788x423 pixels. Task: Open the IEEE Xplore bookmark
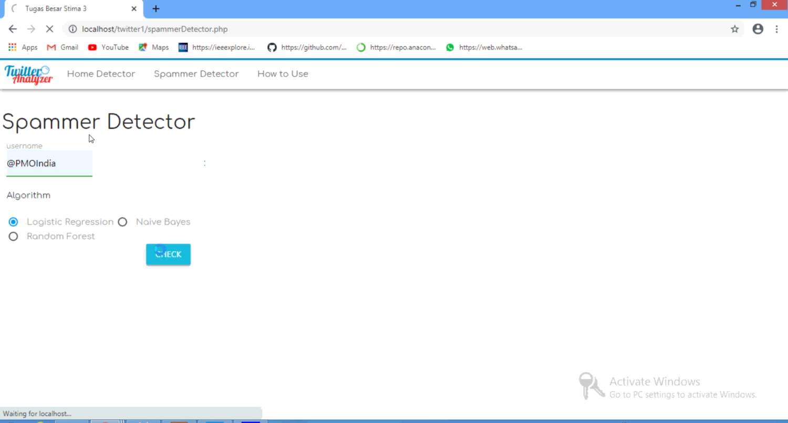[x=216, y=47]
